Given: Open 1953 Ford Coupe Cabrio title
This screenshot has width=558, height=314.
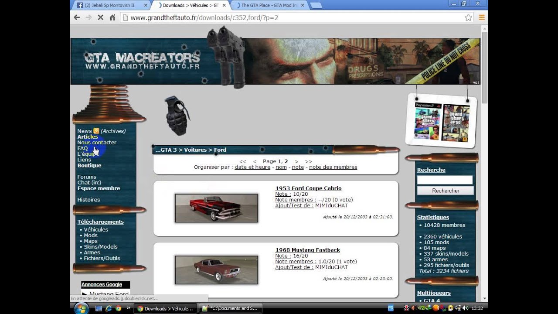Looking at the screenshot, I should (308, 188).
